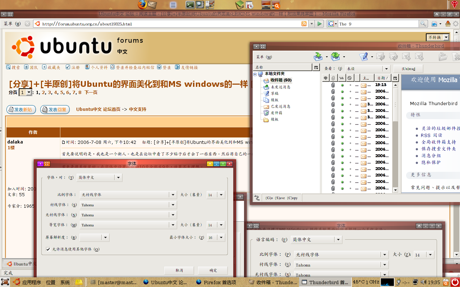The image size is (460, 287).
Task: Open the Firefox 菜单 (M) menu
Action: tap(12, 24)
